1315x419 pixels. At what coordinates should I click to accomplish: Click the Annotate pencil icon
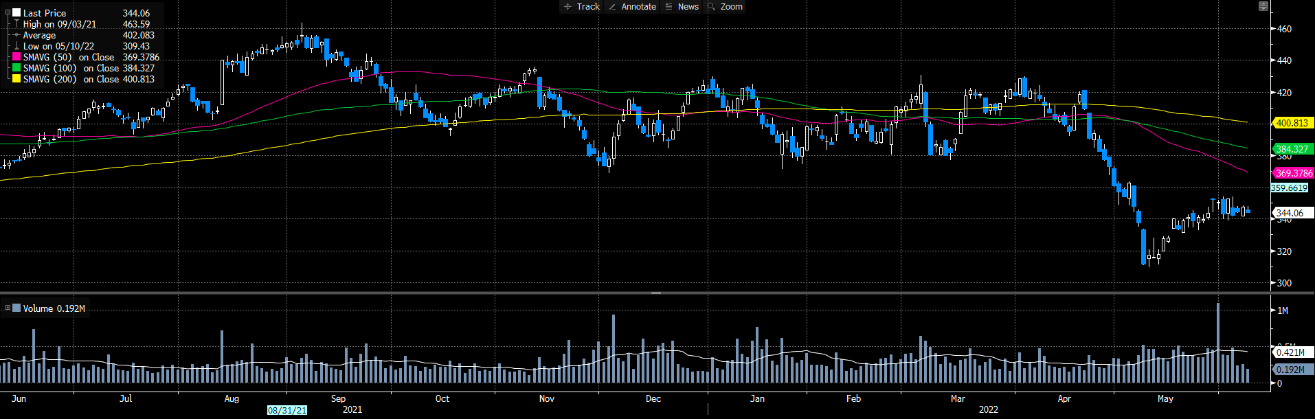coord(612,7)
